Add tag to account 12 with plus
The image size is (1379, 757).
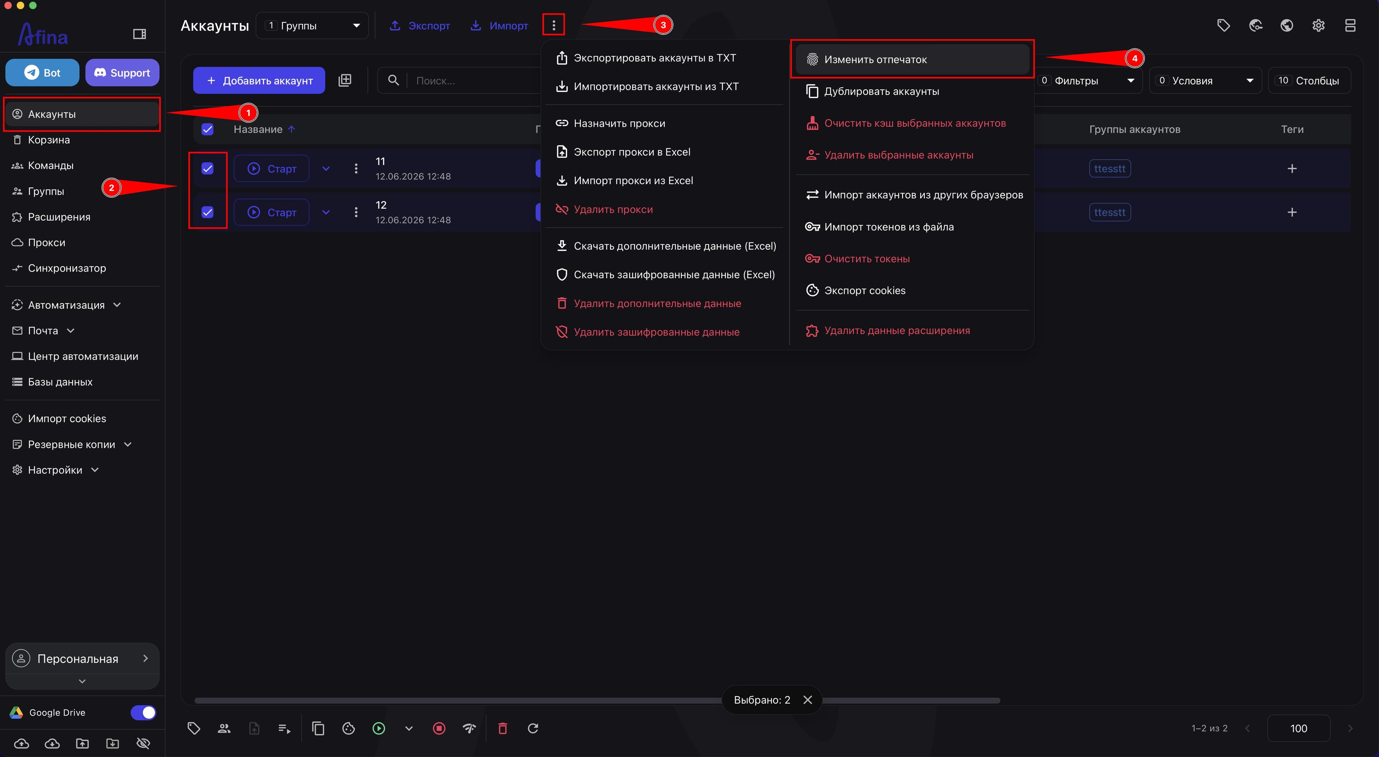1292,212
